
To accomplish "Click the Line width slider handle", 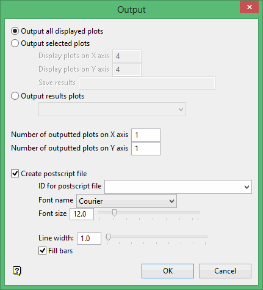I will click(108, 237).
